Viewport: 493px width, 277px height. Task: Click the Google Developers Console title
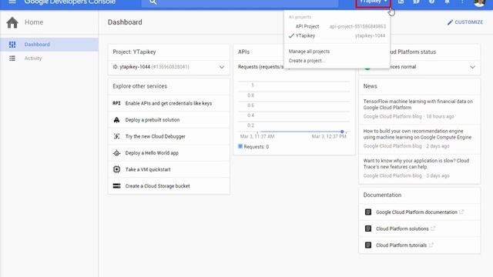70,2
